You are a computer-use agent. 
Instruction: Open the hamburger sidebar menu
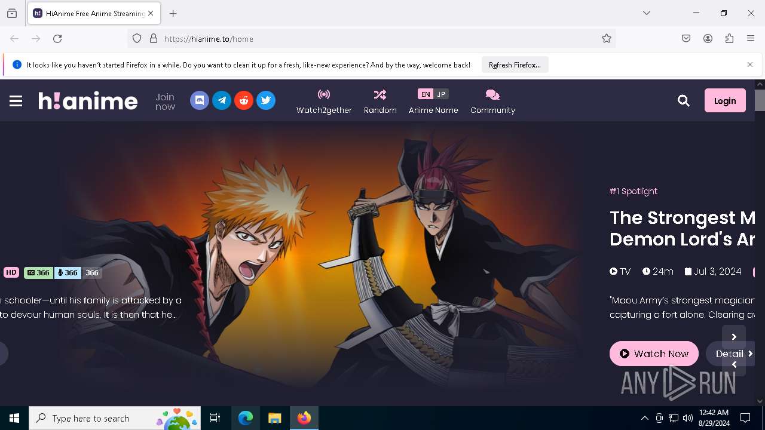click(16, 101)
